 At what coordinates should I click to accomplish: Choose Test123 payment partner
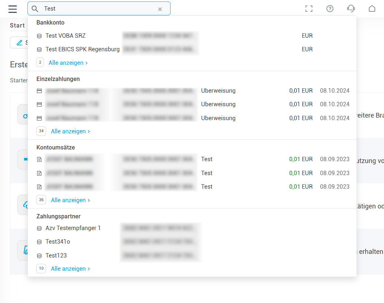click(56, 256)
